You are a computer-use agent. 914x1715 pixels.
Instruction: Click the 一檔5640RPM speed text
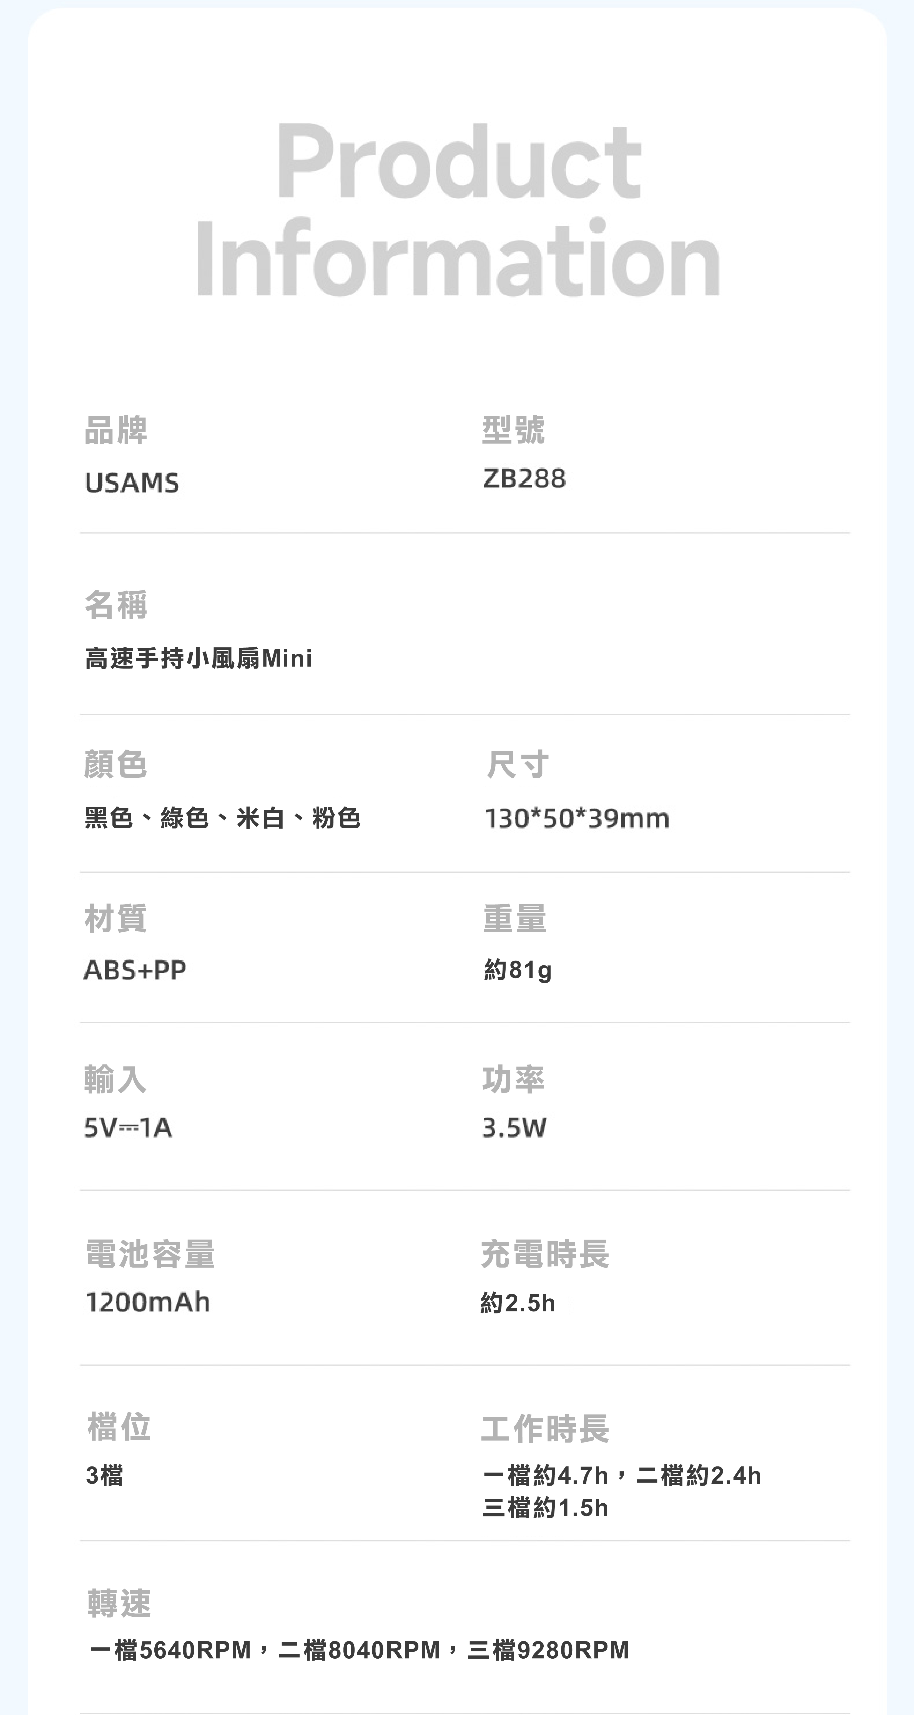170,1650
